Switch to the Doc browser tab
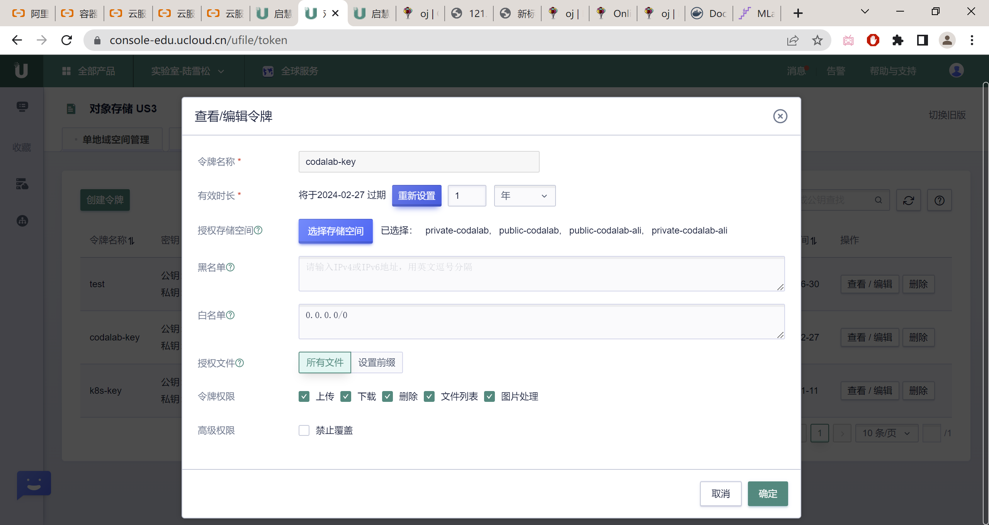This screenshot has height=525, width=989. [x=709, y=14]
